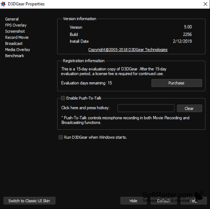Toggle Run D3DGear when Windows starts
210x209 pixels.
pyautogui.click(x=61, y=137)
